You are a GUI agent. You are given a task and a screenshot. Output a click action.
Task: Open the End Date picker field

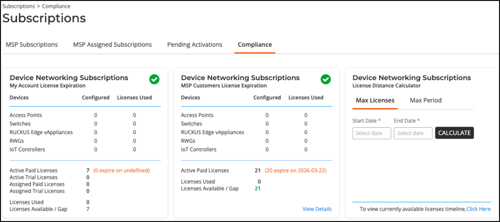[x=413, y=133]
